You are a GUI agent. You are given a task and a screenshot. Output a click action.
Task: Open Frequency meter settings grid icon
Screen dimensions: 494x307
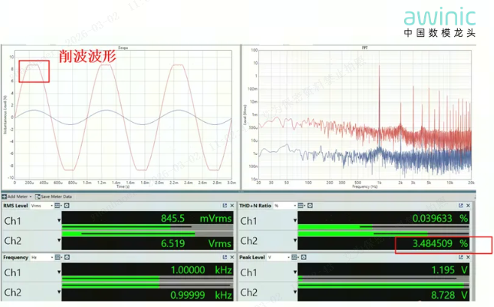tap(58, 258)
